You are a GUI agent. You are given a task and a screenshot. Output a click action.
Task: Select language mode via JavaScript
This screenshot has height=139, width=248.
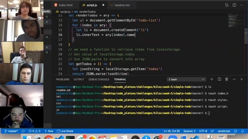click(224, 131)
